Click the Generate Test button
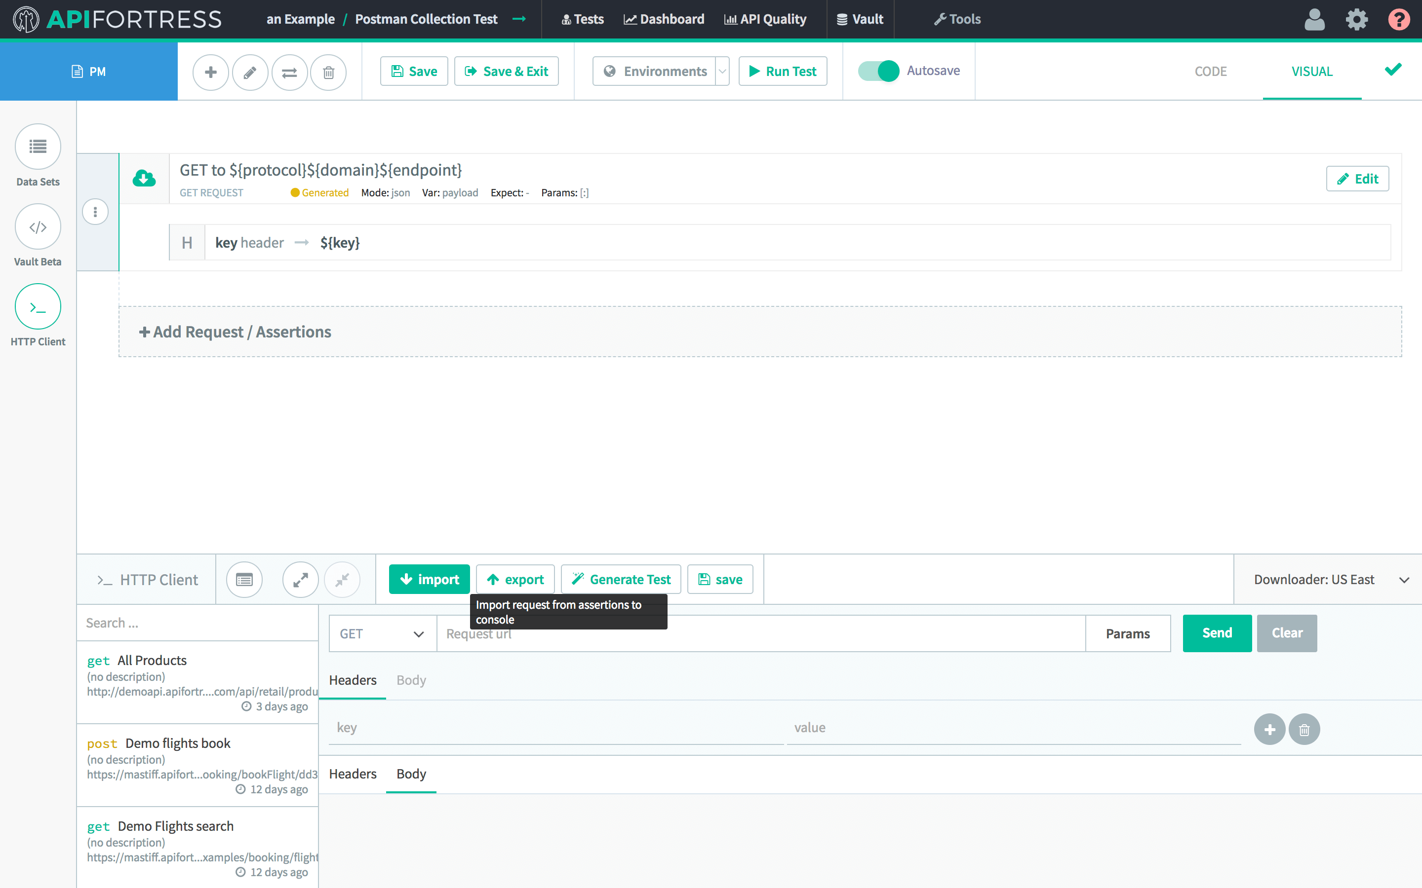 click(621, 580)
